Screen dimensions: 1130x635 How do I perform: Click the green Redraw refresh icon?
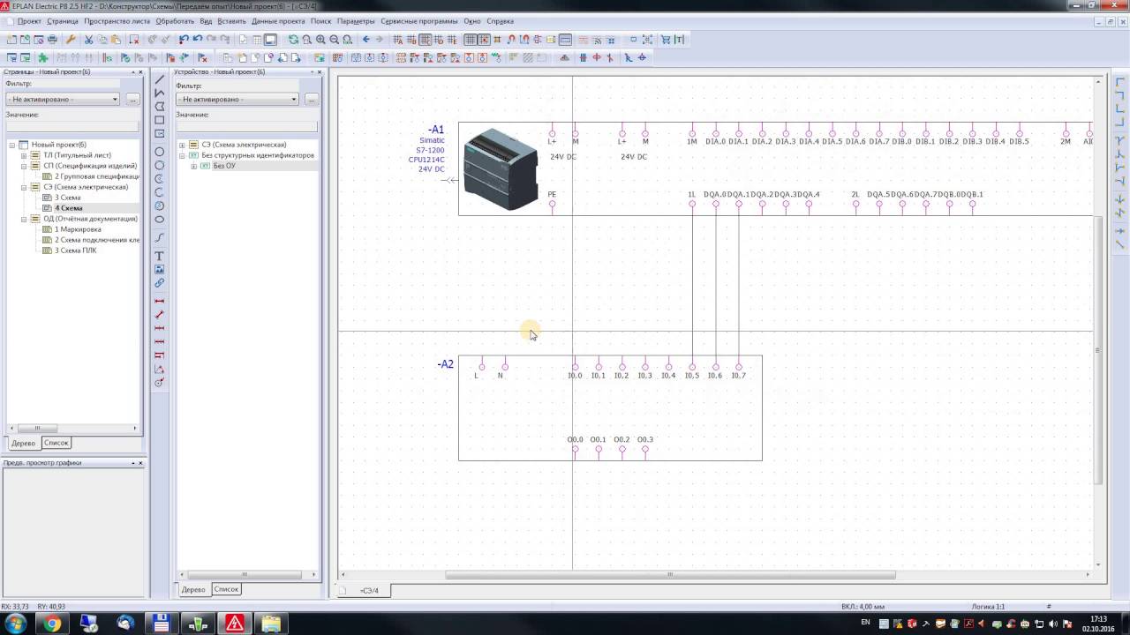293,40
